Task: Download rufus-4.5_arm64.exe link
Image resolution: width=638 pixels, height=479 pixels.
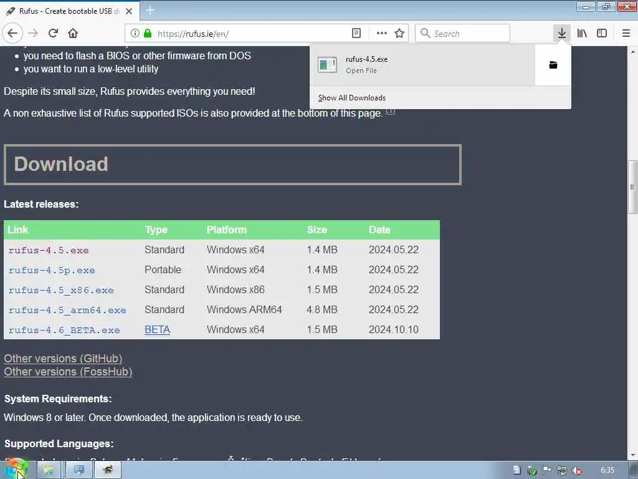Action: pos(67,310)
